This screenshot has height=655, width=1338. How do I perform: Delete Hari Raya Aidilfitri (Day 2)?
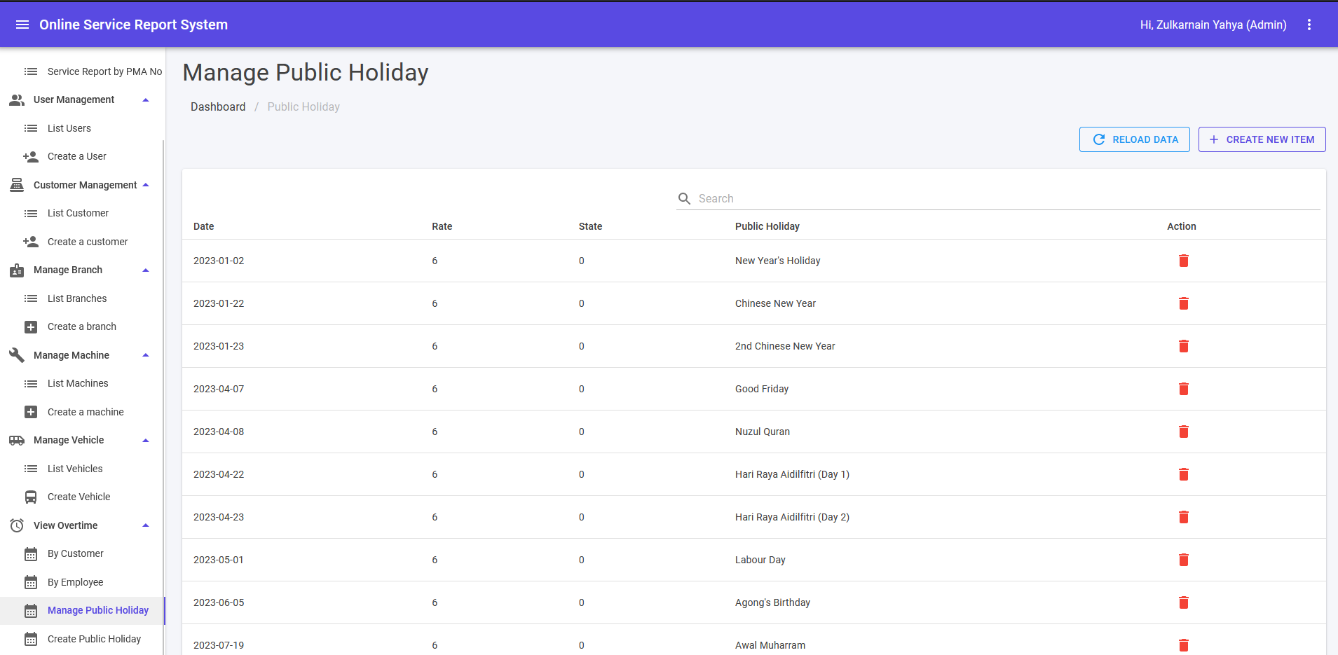click(1184, 517)
